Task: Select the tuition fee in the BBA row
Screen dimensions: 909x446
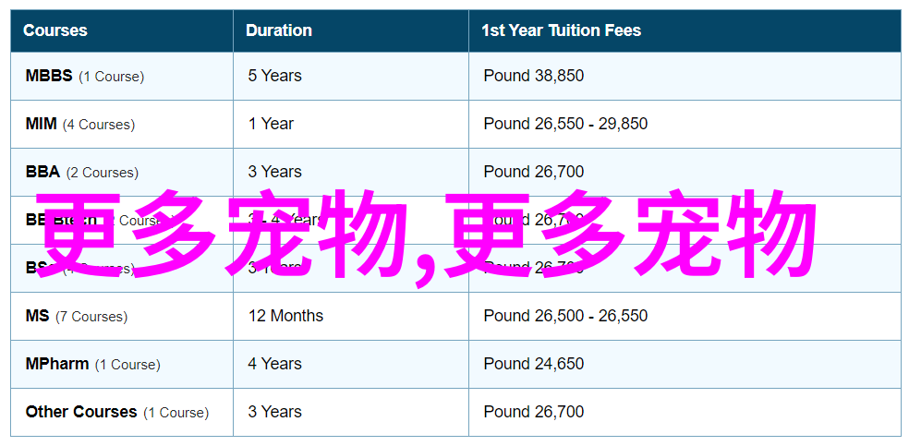Action: coord(533,172)
